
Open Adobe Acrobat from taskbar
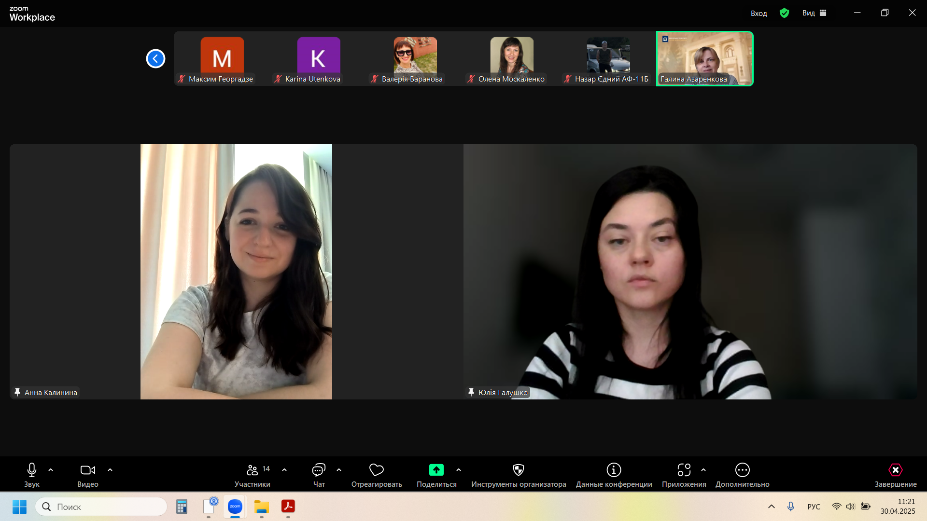288,507
